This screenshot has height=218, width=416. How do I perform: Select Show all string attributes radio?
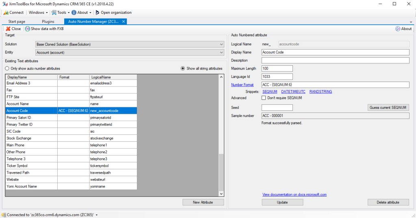click(x=182, y=69)
